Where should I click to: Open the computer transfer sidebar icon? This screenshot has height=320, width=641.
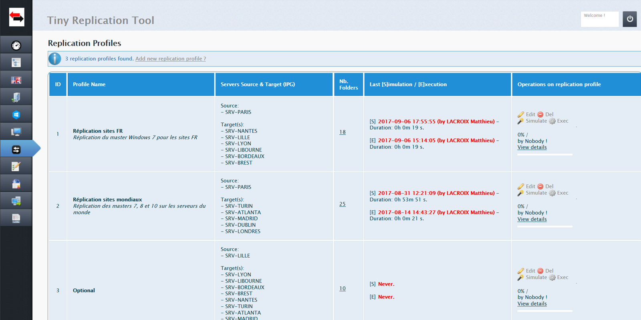point(16,201)
